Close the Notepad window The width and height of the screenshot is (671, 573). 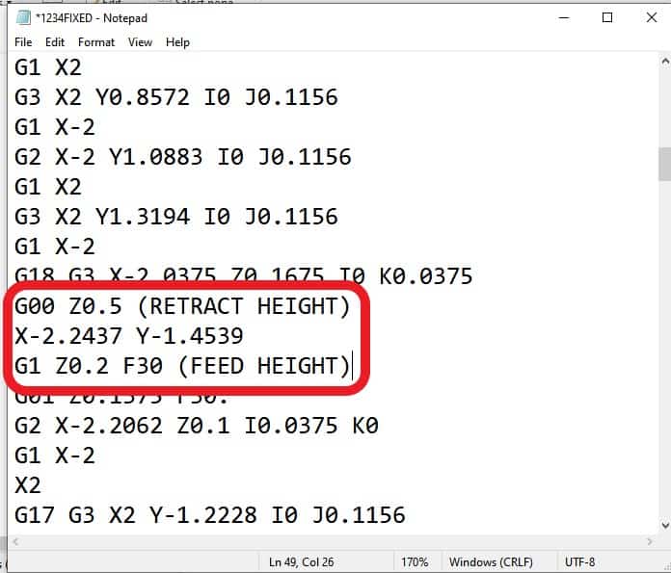[652, 18]
